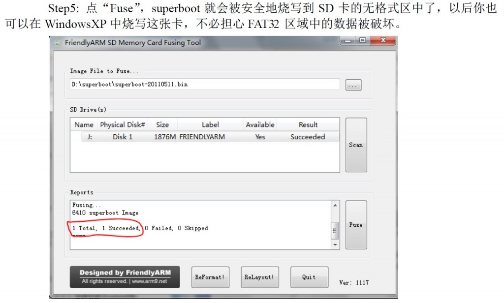The image size is (504, 303).
Task: Open the browse button with three dots
Action: tap(353, 85)
